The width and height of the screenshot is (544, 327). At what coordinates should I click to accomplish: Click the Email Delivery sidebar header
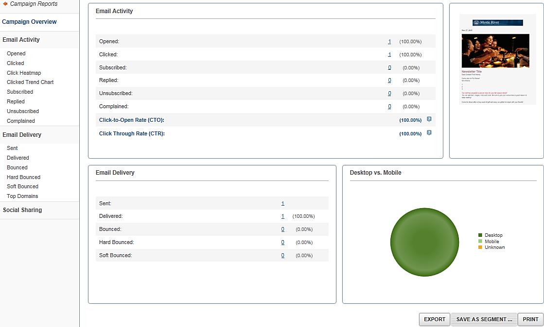coord(22,135)
